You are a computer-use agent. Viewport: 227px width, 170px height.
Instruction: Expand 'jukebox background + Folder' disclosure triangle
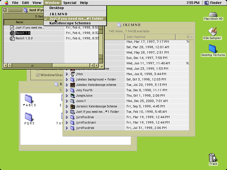[x=67, y=79]
